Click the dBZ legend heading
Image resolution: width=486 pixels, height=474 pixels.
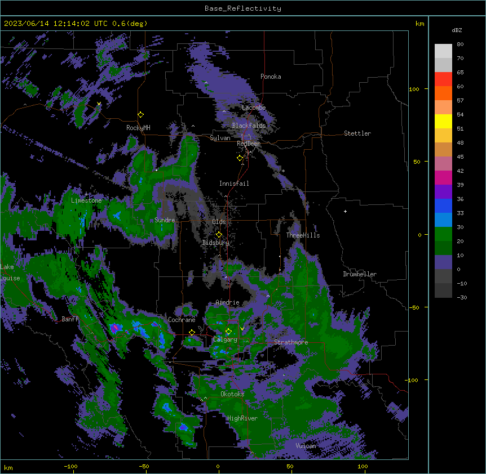point(457,30)
